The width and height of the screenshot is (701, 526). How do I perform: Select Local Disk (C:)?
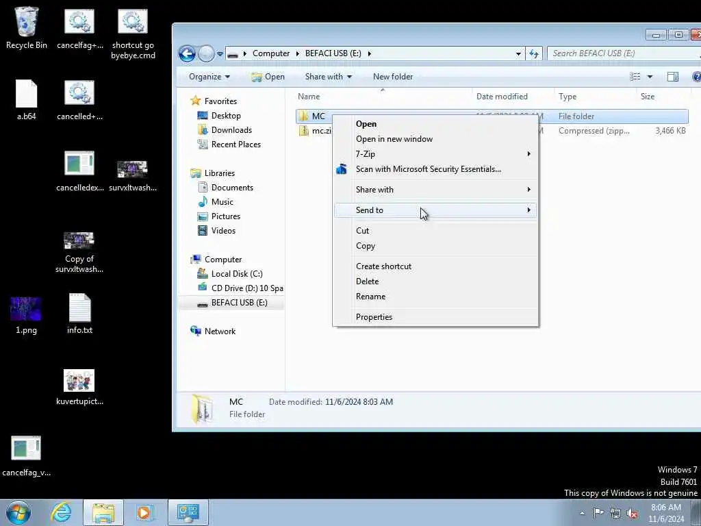236,274
